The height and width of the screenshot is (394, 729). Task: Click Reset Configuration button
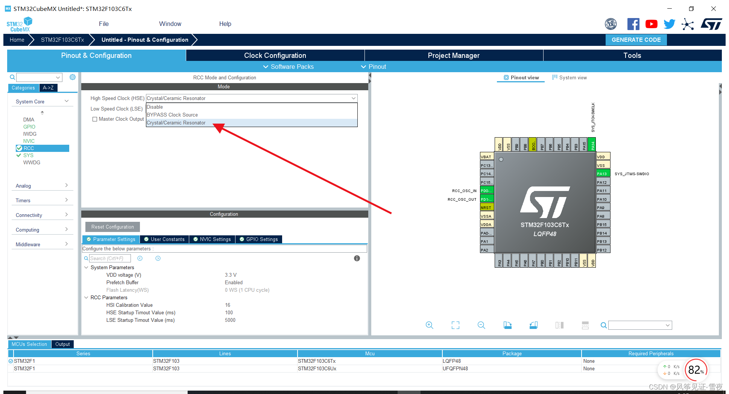coord(112,227)
